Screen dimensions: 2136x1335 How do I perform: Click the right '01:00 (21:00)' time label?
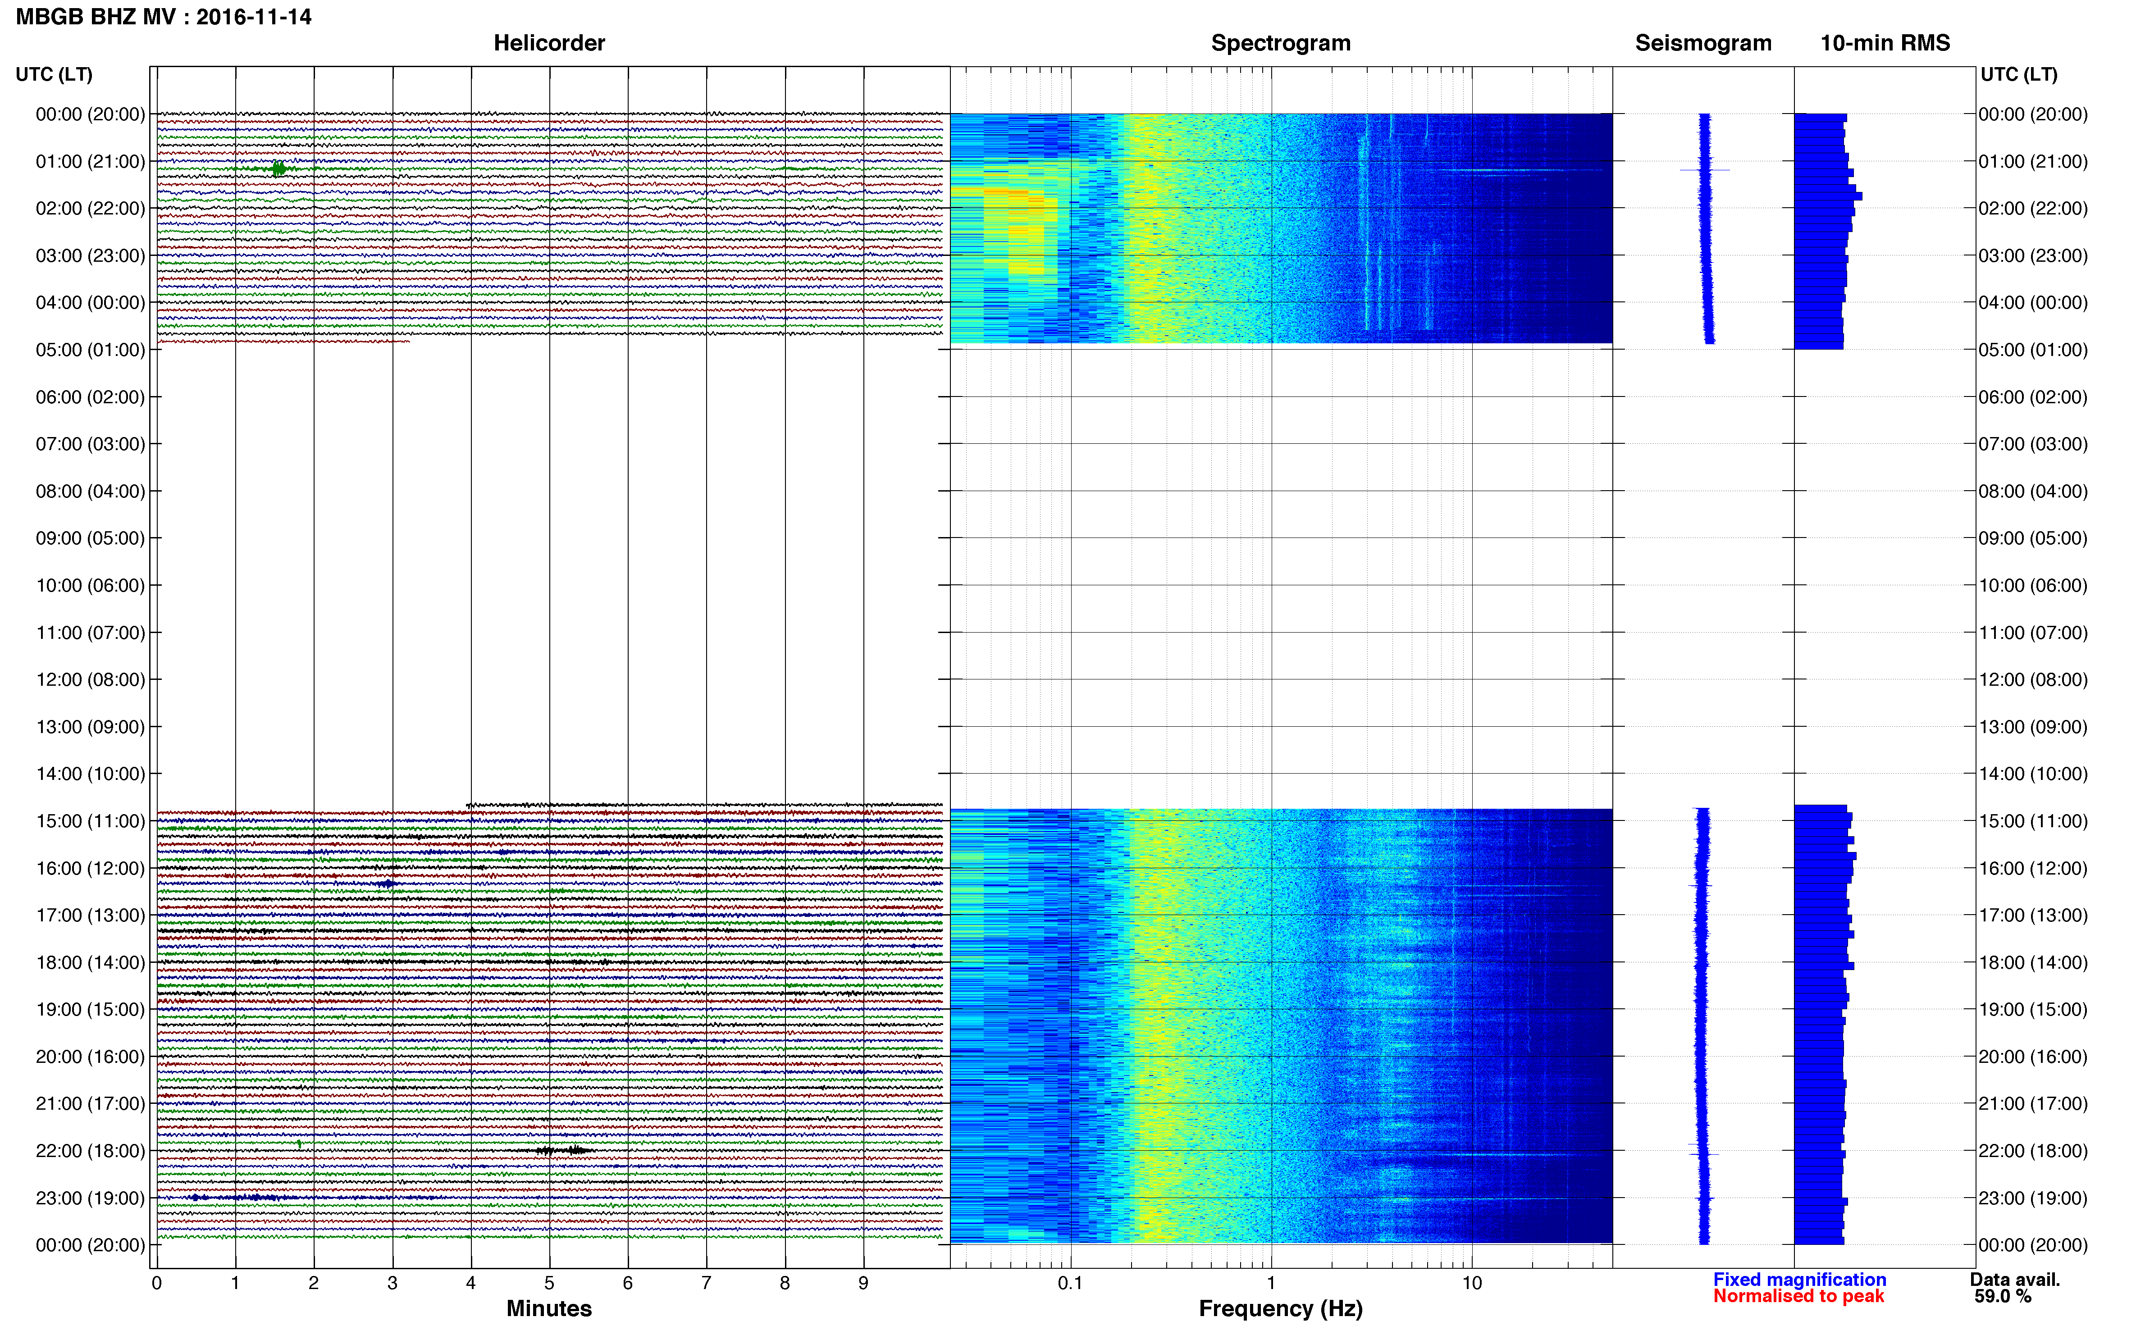click(2033, 162)
